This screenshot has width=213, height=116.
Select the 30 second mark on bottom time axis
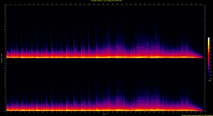pyautogui.click(x=75, y=112)
